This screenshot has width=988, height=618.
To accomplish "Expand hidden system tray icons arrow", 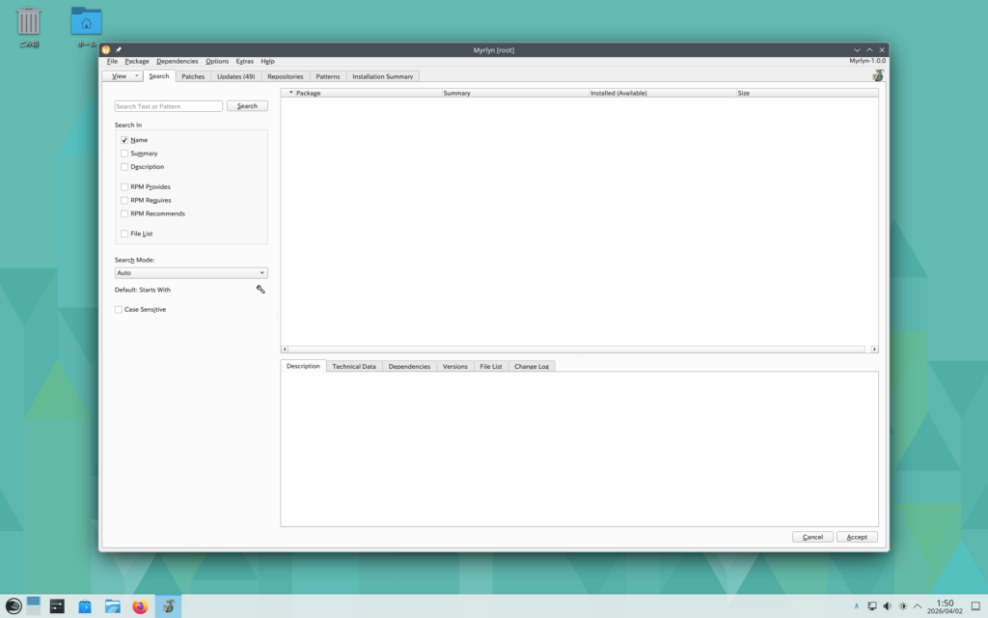I will tap(918, 606).
